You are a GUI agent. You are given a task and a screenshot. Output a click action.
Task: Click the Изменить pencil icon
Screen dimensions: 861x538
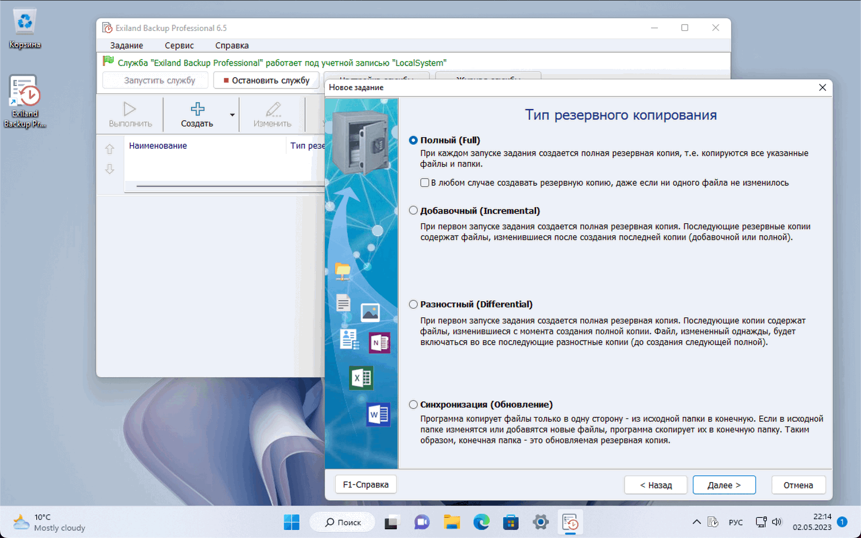click(272, 109)
